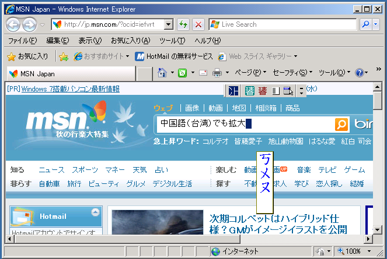Image resolution: width=387 pixels, height=259 pixels.
Task: Open the お気に入り(A) menu
Action: pos(130,41)
